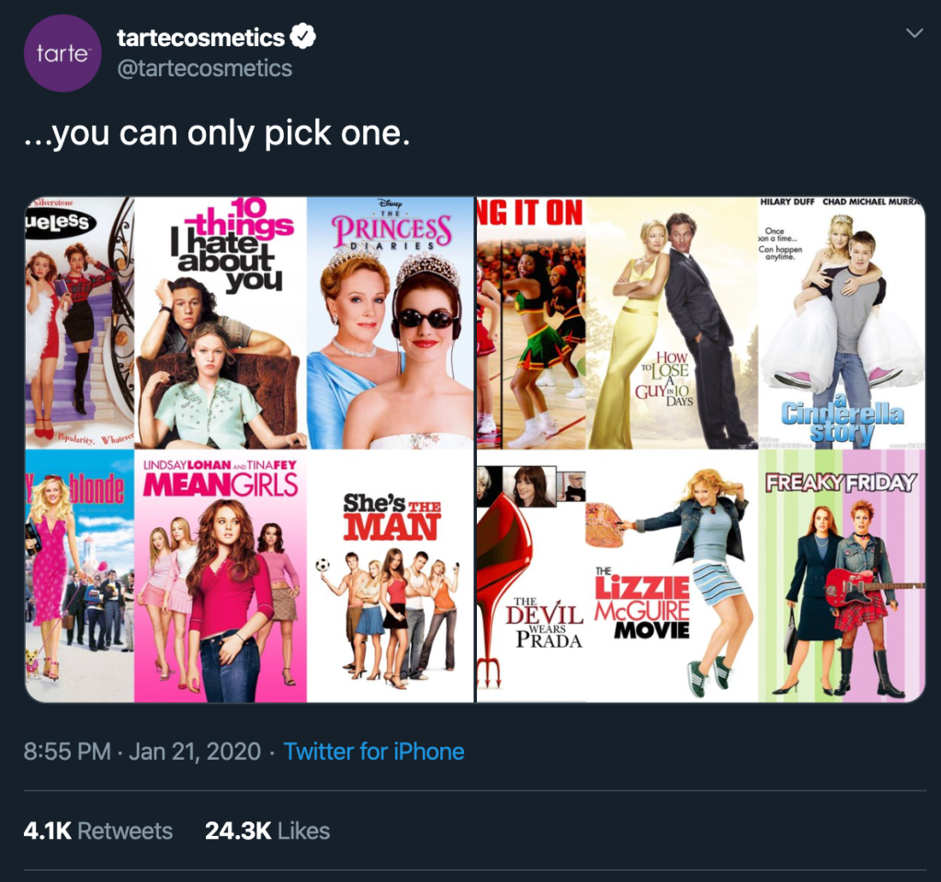
Task: Open The Devil Wears Prada poster
Action: click(531, 579)
